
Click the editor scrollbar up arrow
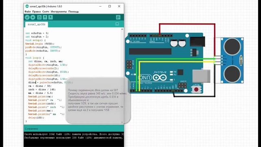click(122, 29)
